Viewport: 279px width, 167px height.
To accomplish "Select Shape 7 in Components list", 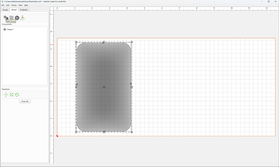I will pos(11,29).
